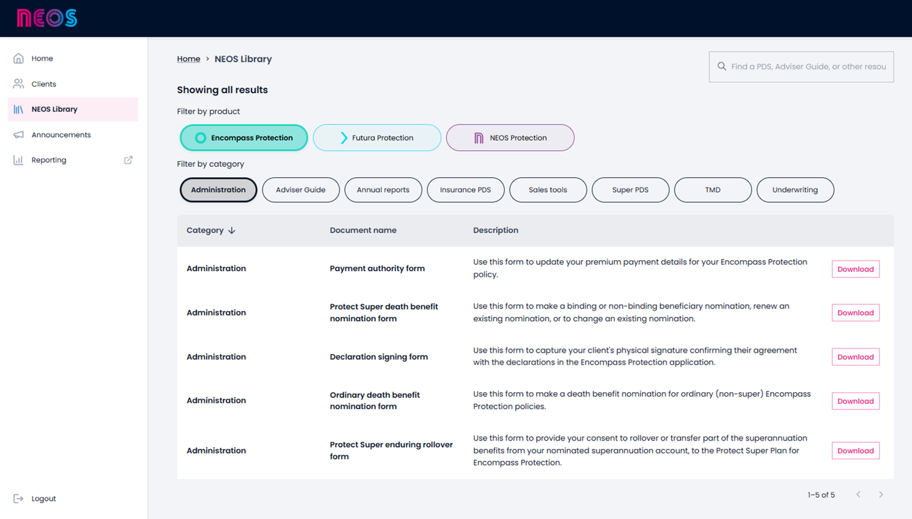Image resolution: width=912 pixels, height=519 pixels.
Task: Go to previous results page arrow
Action: click(858, 494)
